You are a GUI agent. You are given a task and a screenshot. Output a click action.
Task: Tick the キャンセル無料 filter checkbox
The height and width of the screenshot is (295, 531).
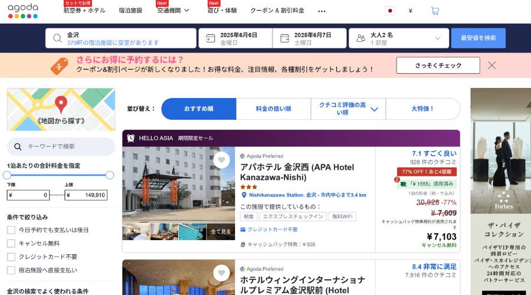click(11, 244)
